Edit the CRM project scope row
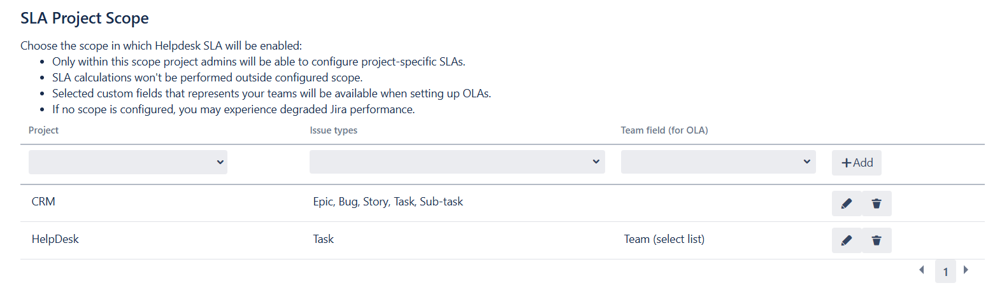 click(846, 204)
